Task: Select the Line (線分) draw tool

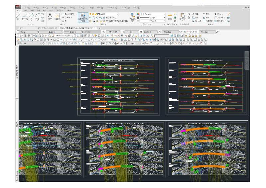Action: [x=19, y=16]
